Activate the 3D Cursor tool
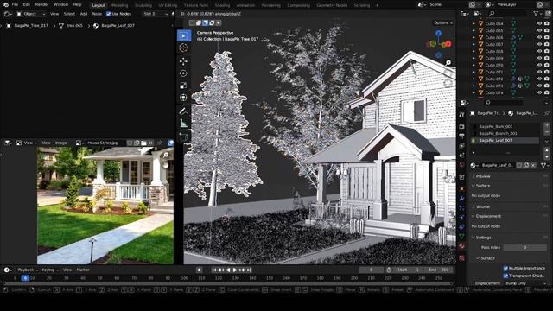The width and height of the screenshot is (553, 311). 183,48
